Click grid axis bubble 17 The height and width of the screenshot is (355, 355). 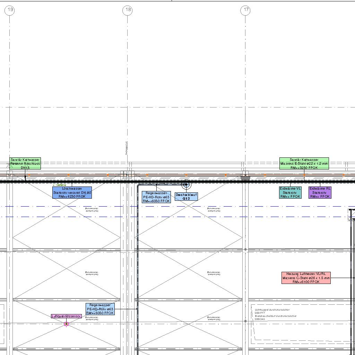coord(245,10)
